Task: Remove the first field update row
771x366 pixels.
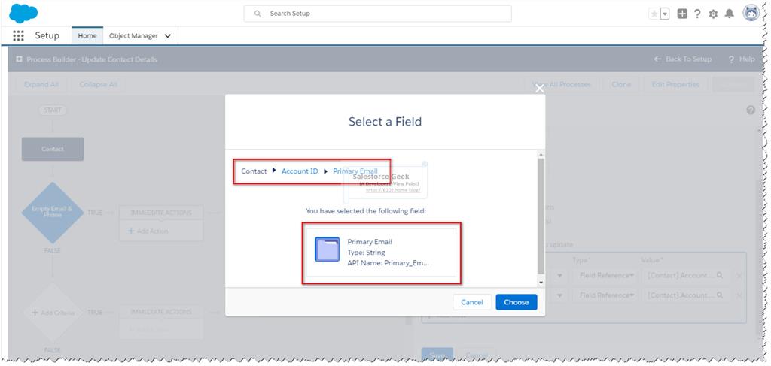Action: [739, 276]
